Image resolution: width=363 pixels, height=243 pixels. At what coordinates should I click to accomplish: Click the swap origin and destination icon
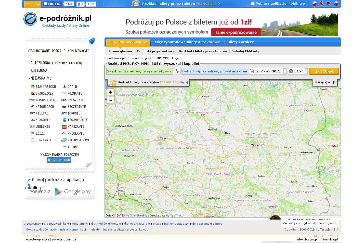tap(177, 71)
